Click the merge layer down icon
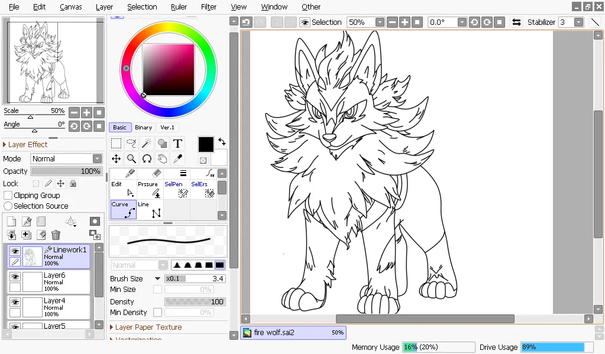This screenshot has width=605, height=354. tap(12, 235)
